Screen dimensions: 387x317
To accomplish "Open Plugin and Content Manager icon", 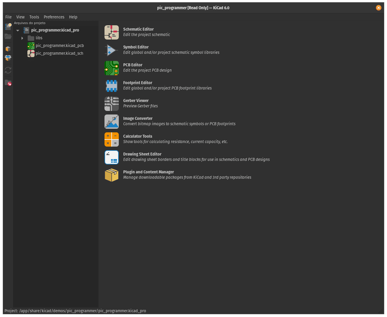I will [x=112, y=175].
